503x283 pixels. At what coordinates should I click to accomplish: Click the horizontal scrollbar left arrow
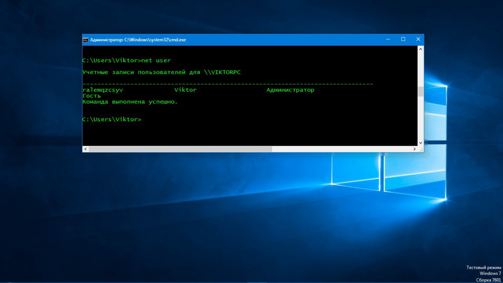click(86, 149)
